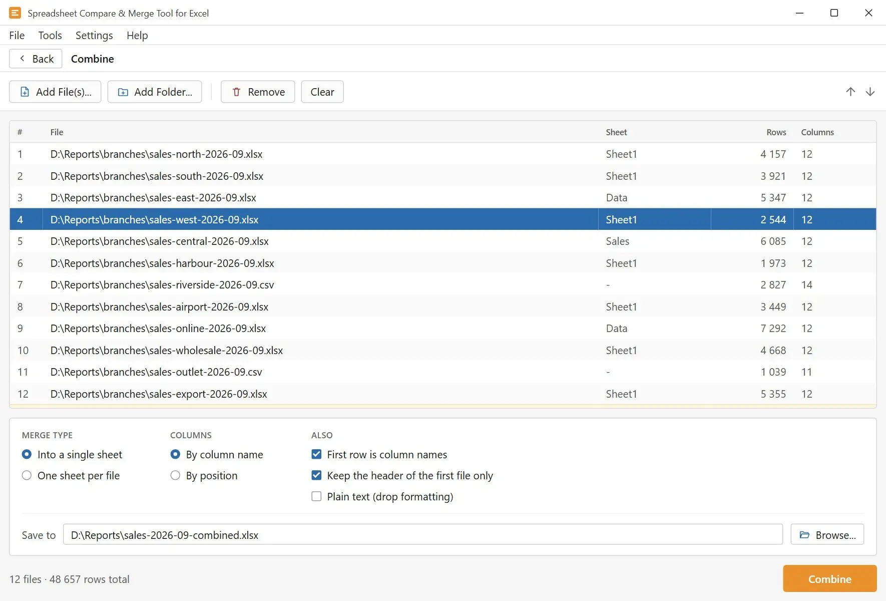Screen dimensions: 886x601
Task: Click the Save to path field
Action: (x=423, y=534)
